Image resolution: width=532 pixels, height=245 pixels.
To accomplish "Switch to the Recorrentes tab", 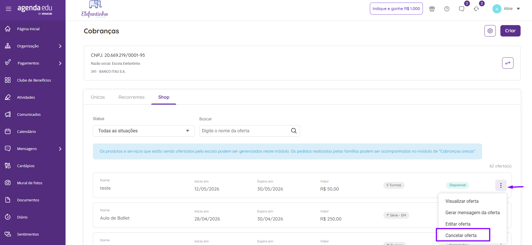I will [x=132, y=97].
